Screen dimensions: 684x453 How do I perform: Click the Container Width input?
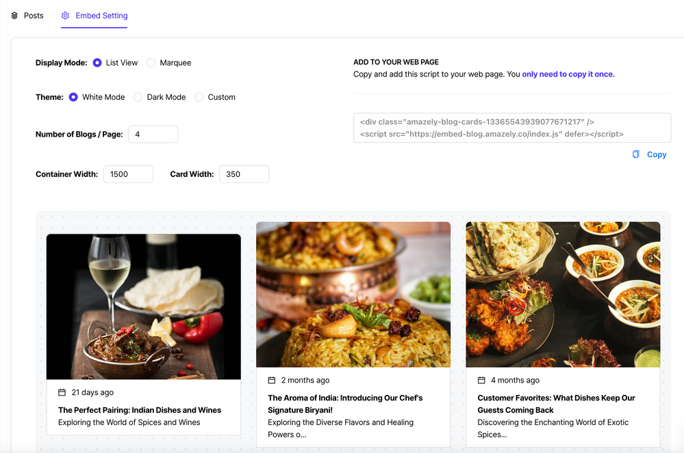[x=128, y=174]
